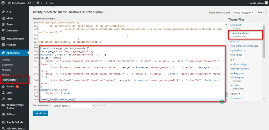Open the Stylesheet file link

click(x=236, y=25)
